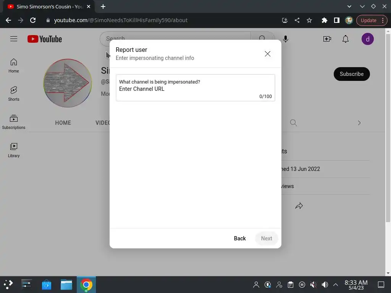Toggle the Chrome side panel icon
This screenshot has width=391, height=293.
[337, 20]
